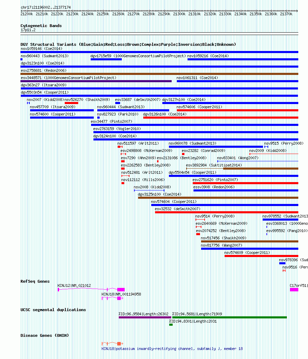Select dgv363n27 (Itsara2009) label
308x359 pixels.
pos(43,85)
